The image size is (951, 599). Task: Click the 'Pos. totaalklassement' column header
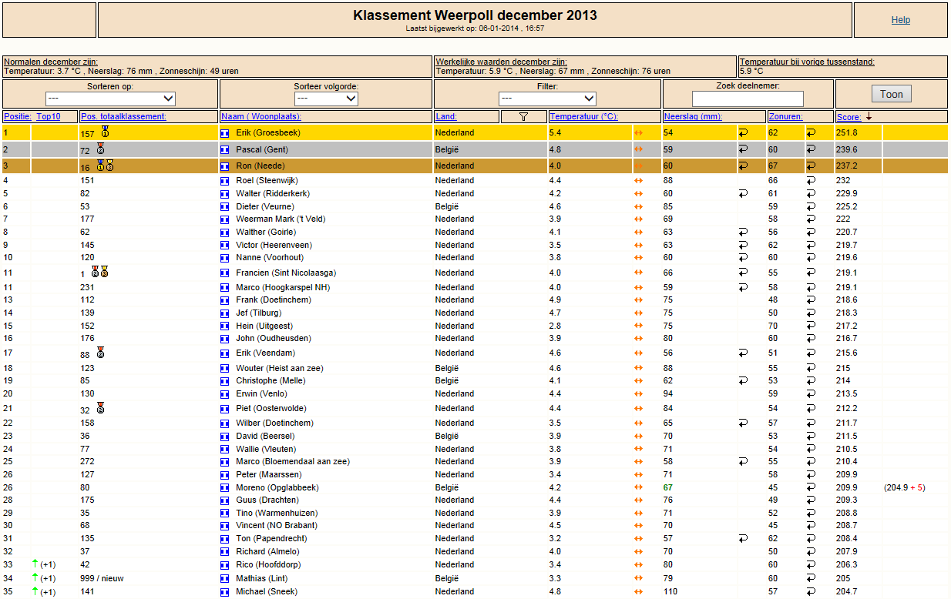[x=123, y=117]
